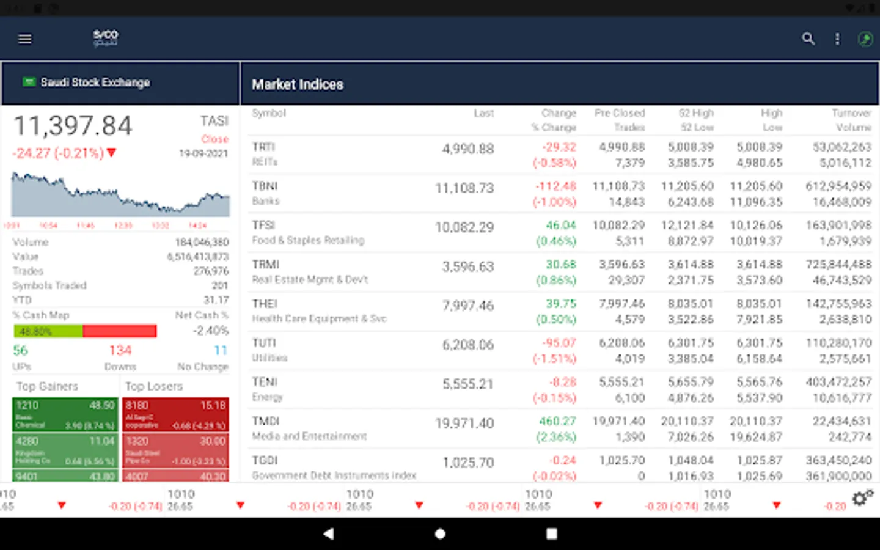Tap the Saudi flag icon
This screenshot has width=880, height=550.
point(29,82)
